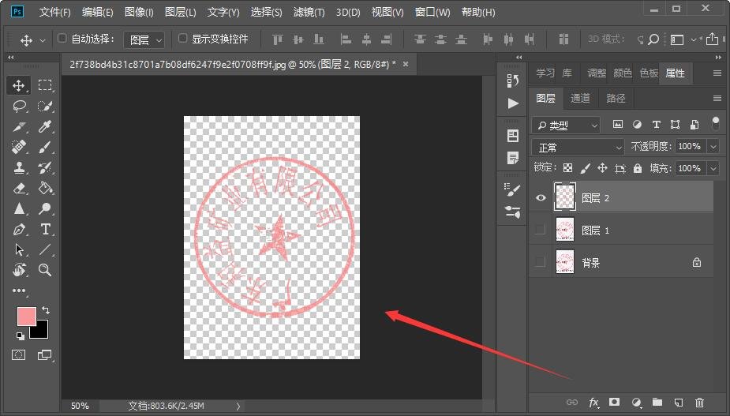Open 图像(I) menu
This screenshot has width=730, height=416.
click(x=139, y=12)
